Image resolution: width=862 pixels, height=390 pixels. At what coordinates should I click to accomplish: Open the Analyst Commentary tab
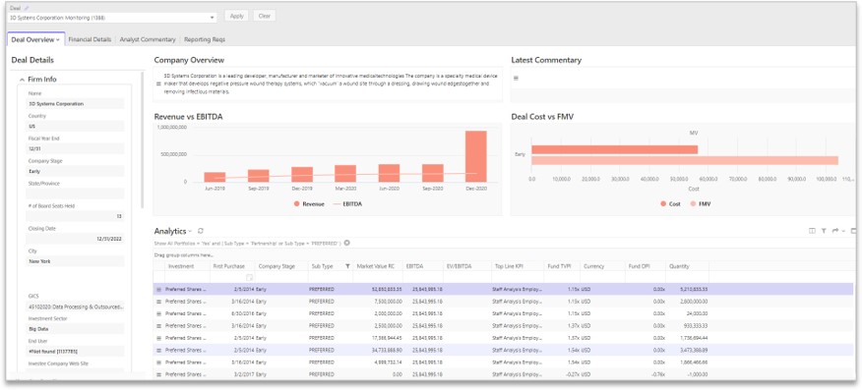coord(148,39)
